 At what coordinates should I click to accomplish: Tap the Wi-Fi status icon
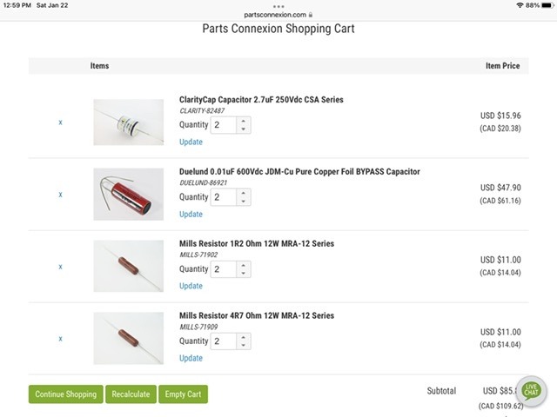pyautogui.click(x=520, y=5)
